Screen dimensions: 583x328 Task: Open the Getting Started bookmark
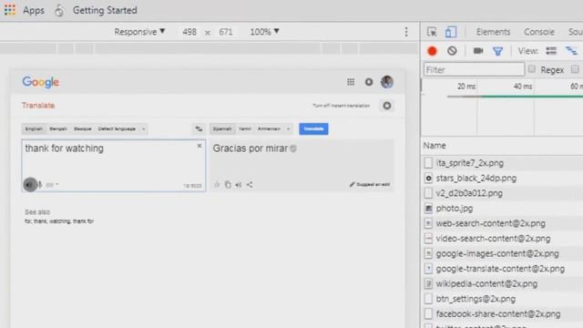96,10
